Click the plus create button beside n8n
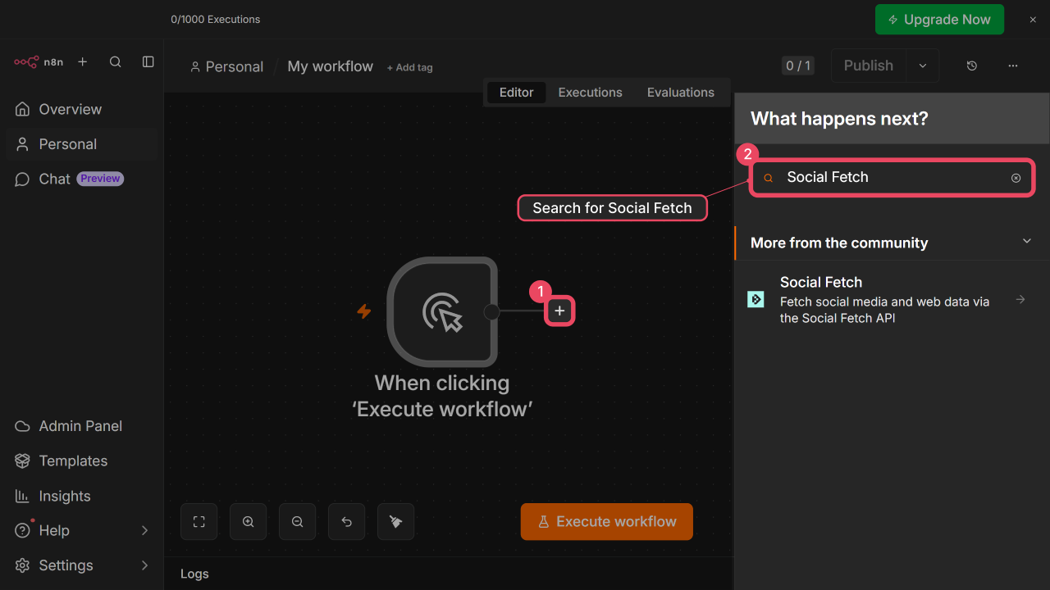The height and width of the screenshot is (590, 1050). 82,61
